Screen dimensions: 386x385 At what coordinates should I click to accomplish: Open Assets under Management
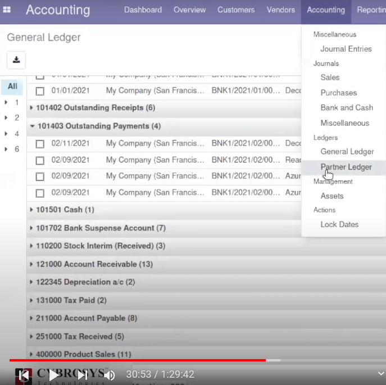332,196
